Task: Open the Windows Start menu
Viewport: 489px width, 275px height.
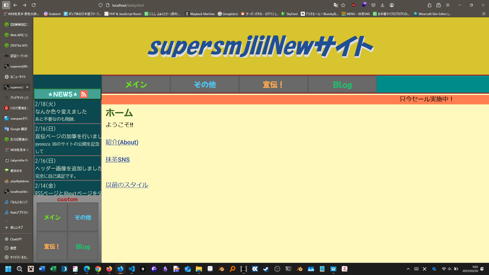Action: (x=8, y=269)
